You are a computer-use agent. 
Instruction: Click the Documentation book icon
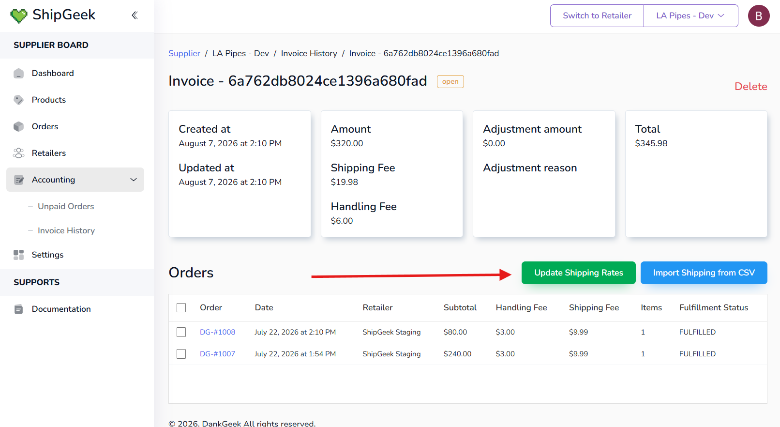pyautogui.click(x=18, y=309)
